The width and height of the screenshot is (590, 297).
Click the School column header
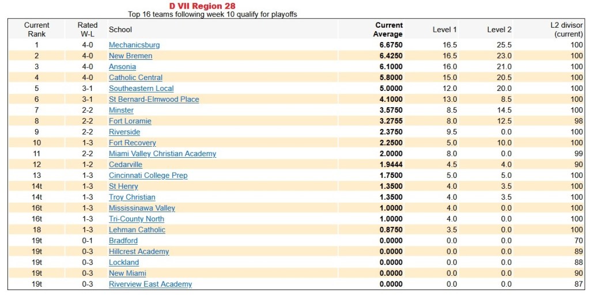pos(120,30)
